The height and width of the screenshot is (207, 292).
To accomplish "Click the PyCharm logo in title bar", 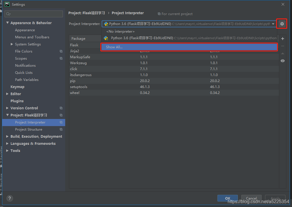I will [x=7, y=4].
